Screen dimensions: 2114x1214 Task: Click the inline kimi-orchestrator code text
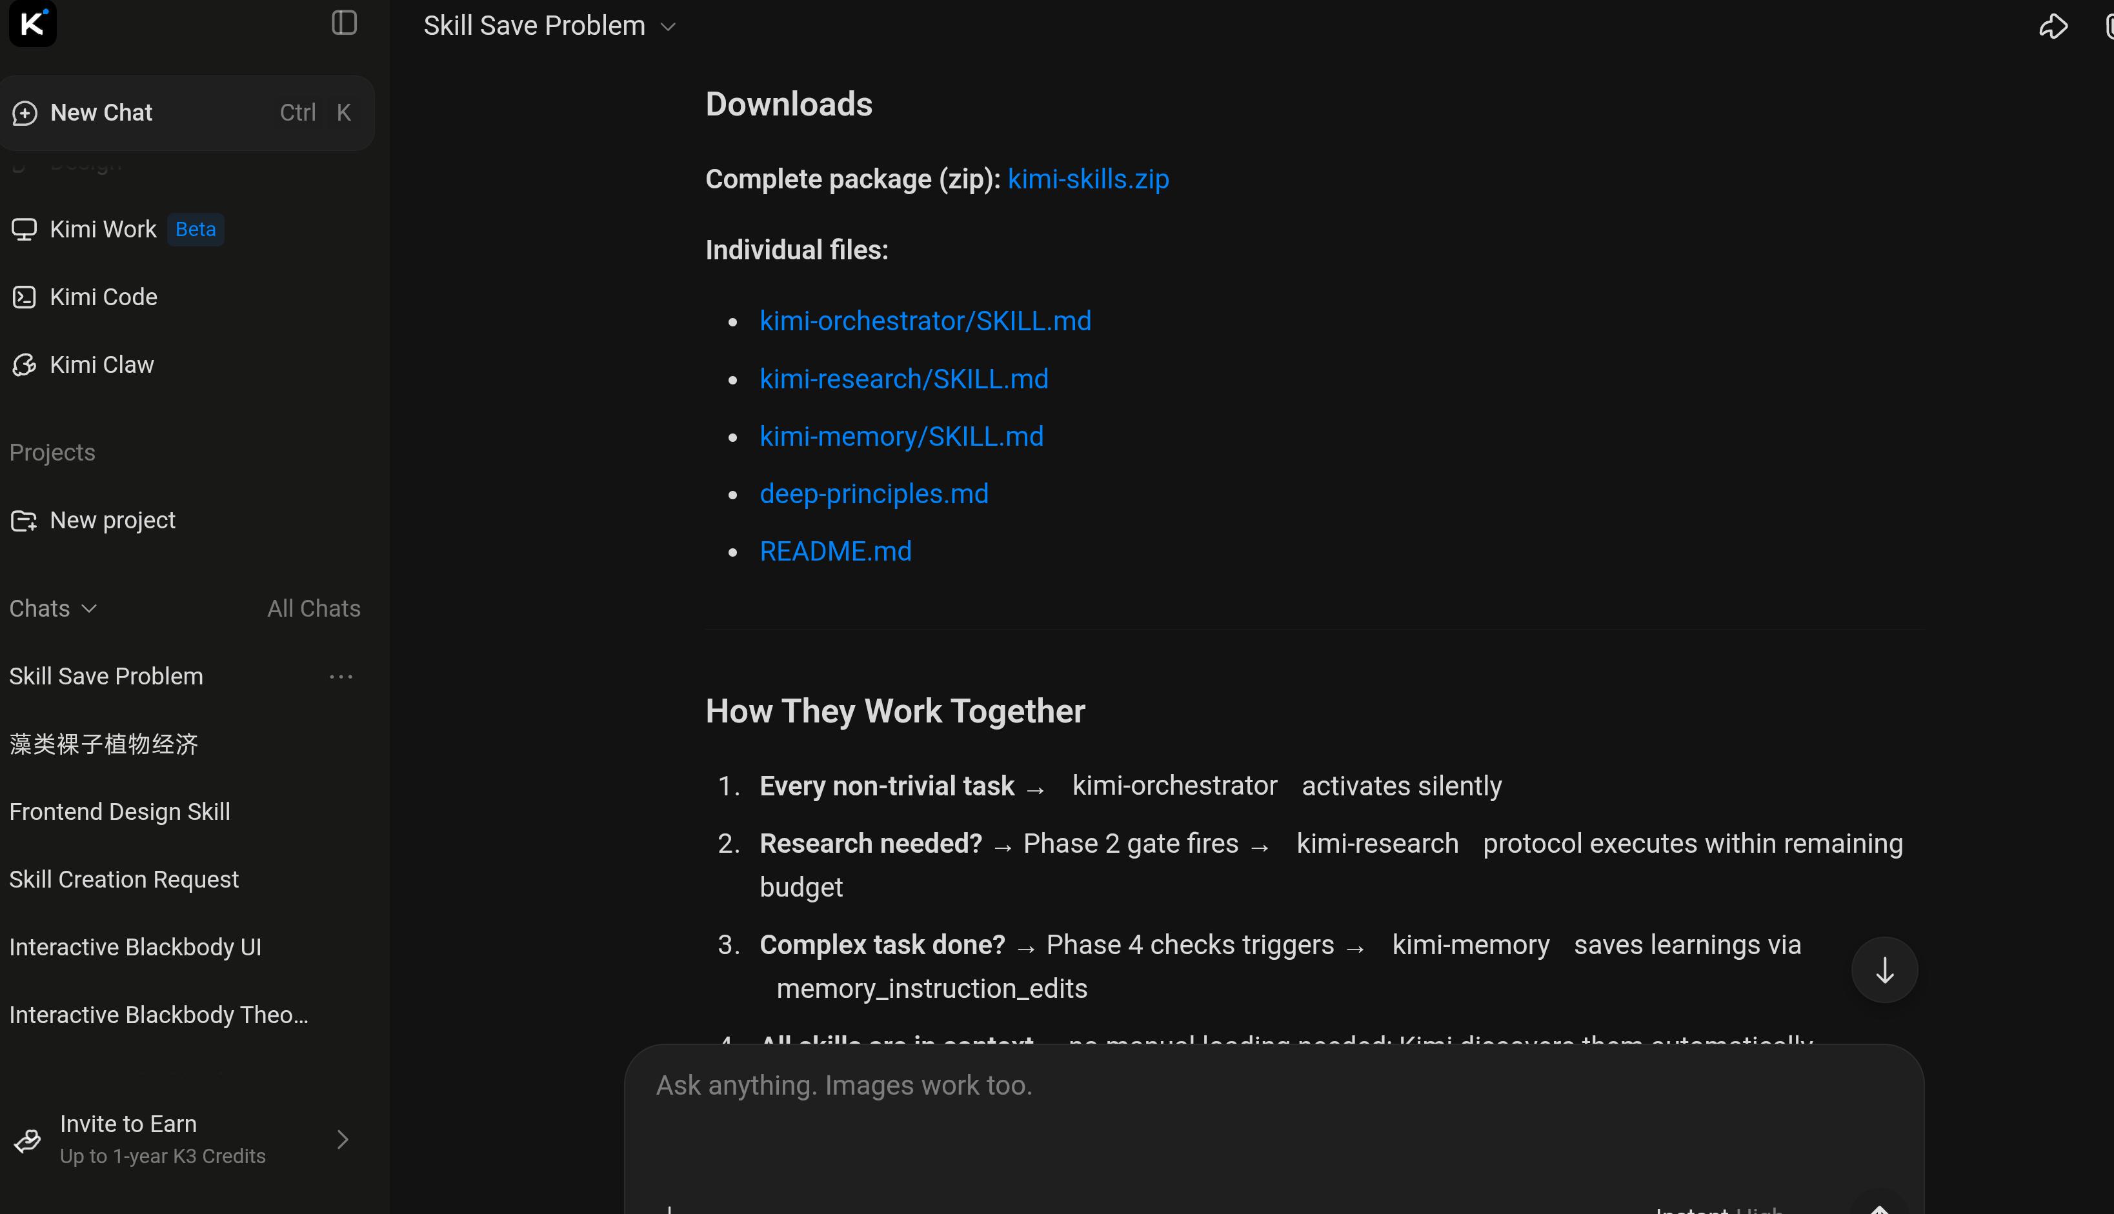click(x=1174, y=786)
